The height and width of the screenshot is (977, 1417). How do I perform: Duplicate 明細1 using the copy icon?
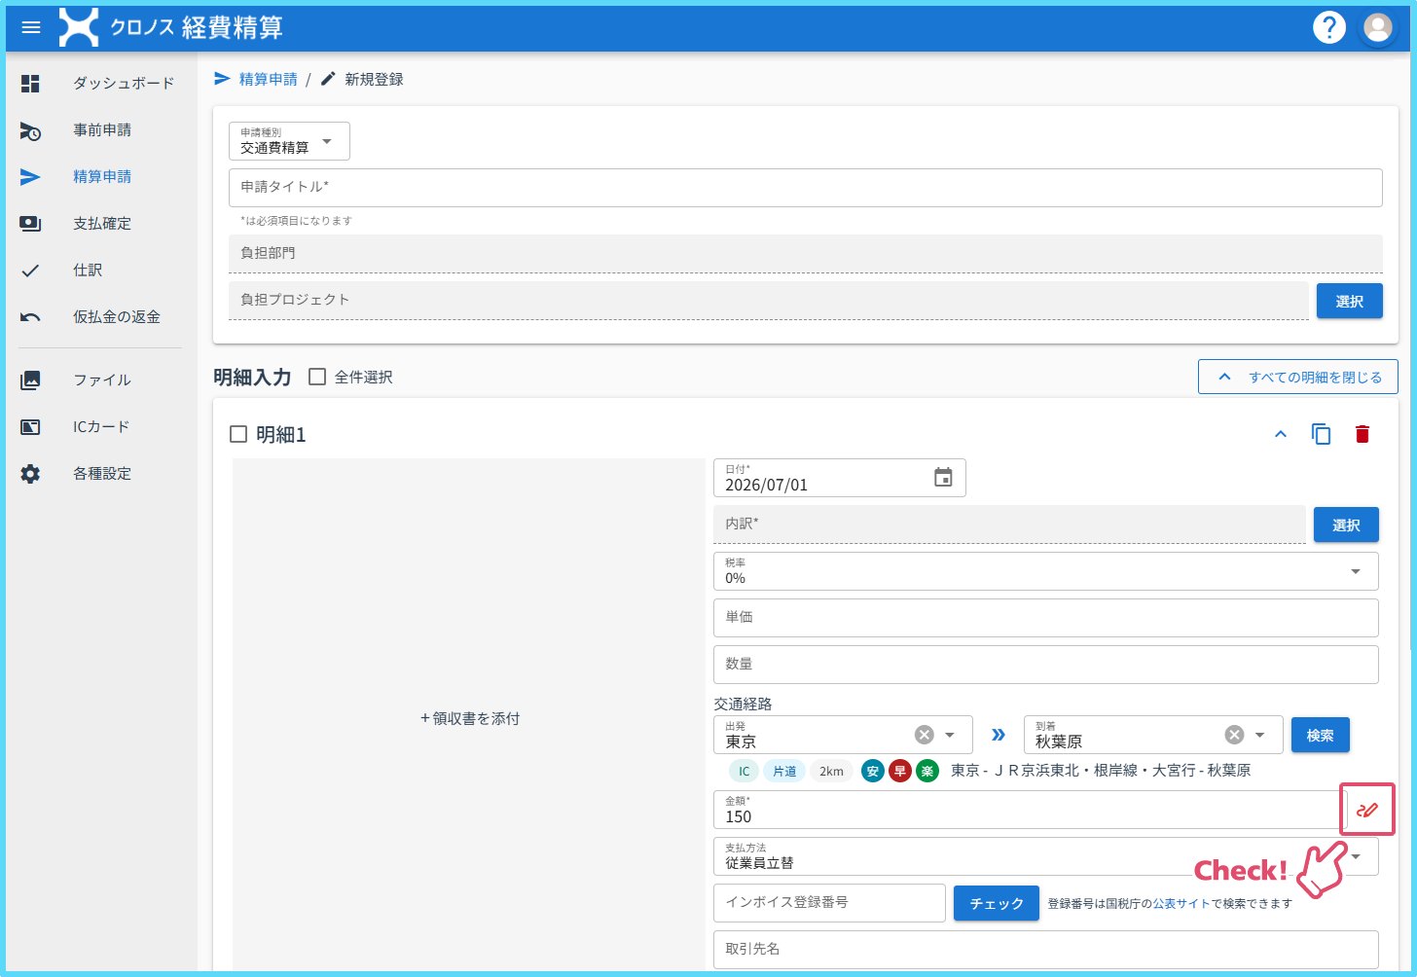(x=1321, y=434)
